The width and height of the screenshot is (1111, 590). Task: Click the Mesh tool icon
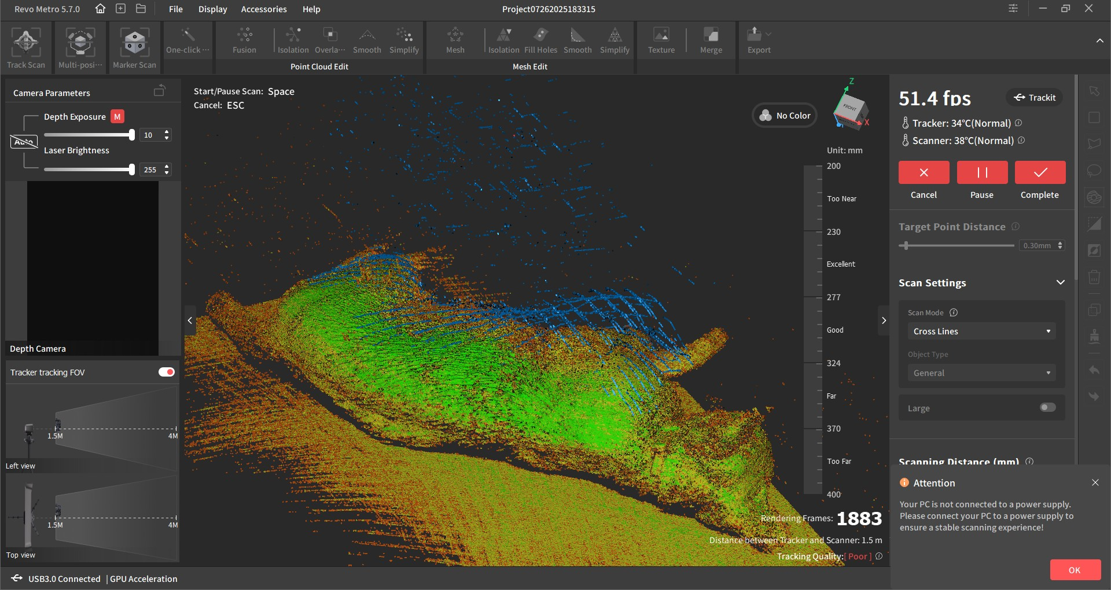coord(455,41)
